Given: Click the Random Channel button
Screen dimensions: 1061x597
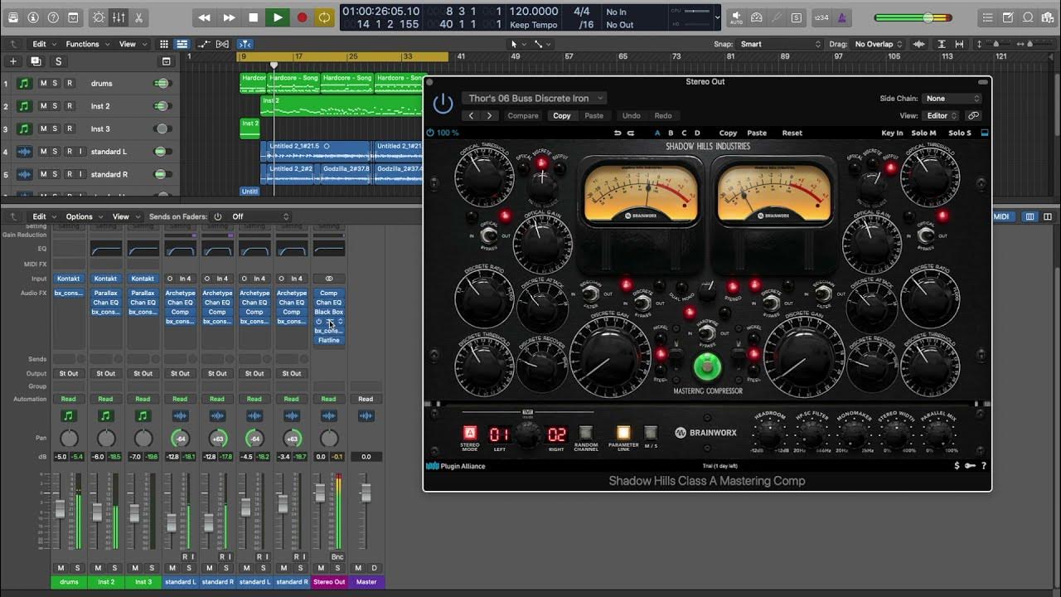Looking at the screenshot, I should [586, 433].
